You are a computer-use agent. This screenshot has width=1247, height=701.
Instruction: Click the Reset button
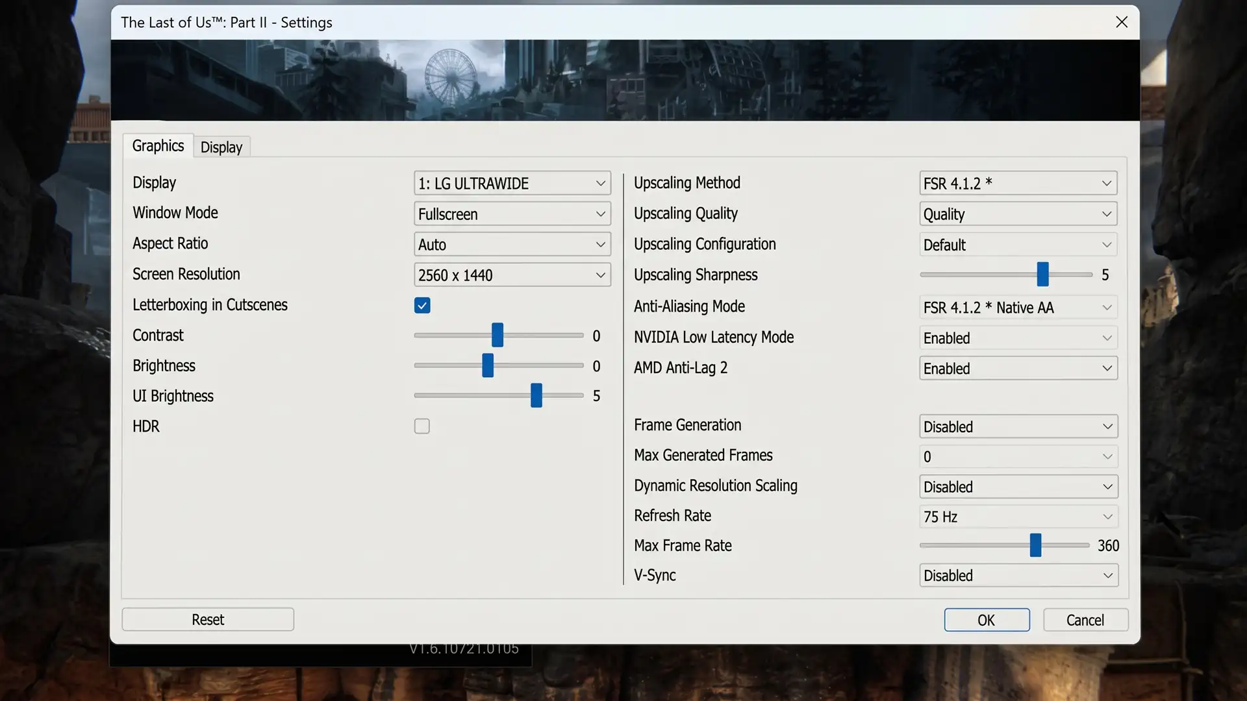click(208, 620)
